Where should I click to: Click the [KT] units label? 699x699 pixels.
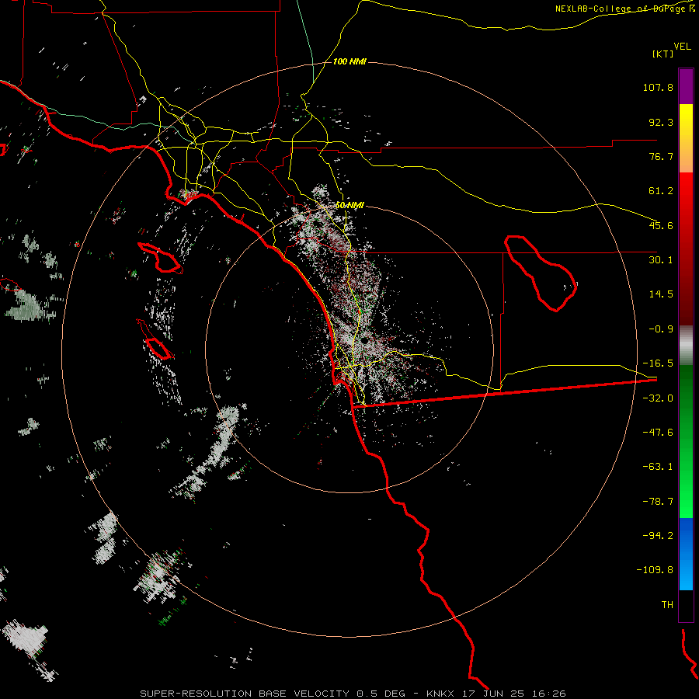[662, 54]
